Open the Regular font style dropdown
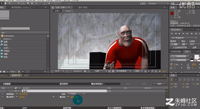The height and width of the screenshot is (109, 200). 180,60
